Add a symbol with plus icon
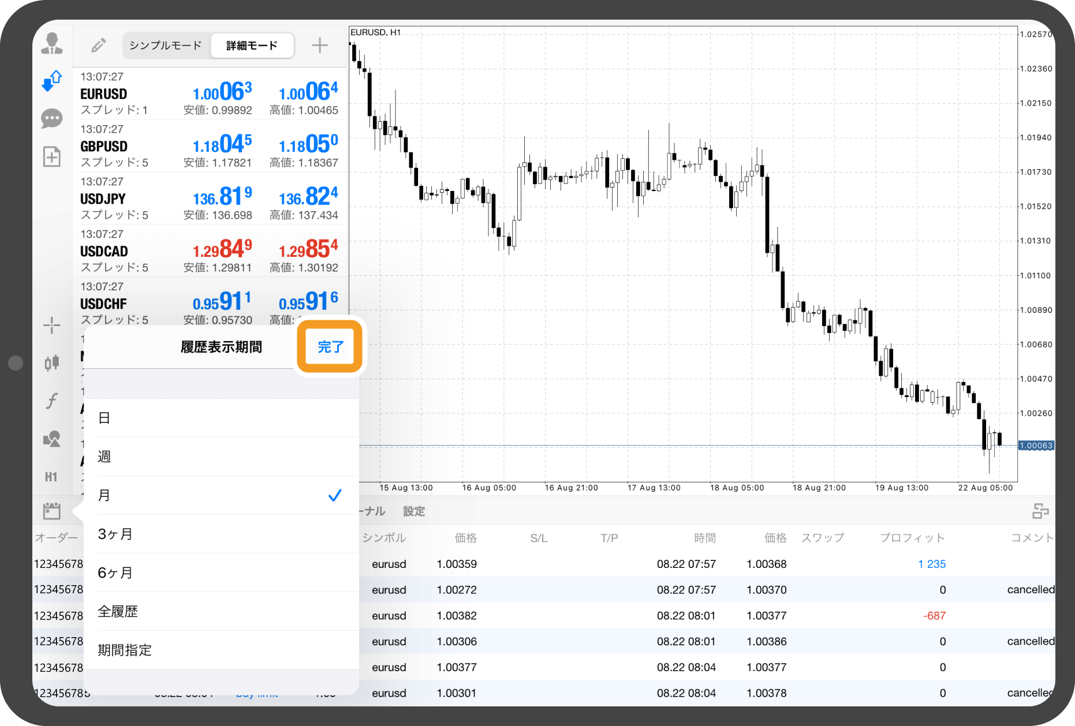Image resolution: width=1075 pixels, height=726 pixels. 320,45
